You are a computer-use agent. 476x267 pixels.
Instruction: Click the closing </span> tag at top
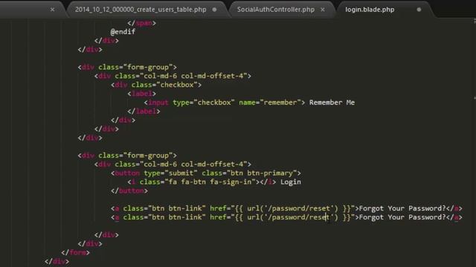(141, 23)
